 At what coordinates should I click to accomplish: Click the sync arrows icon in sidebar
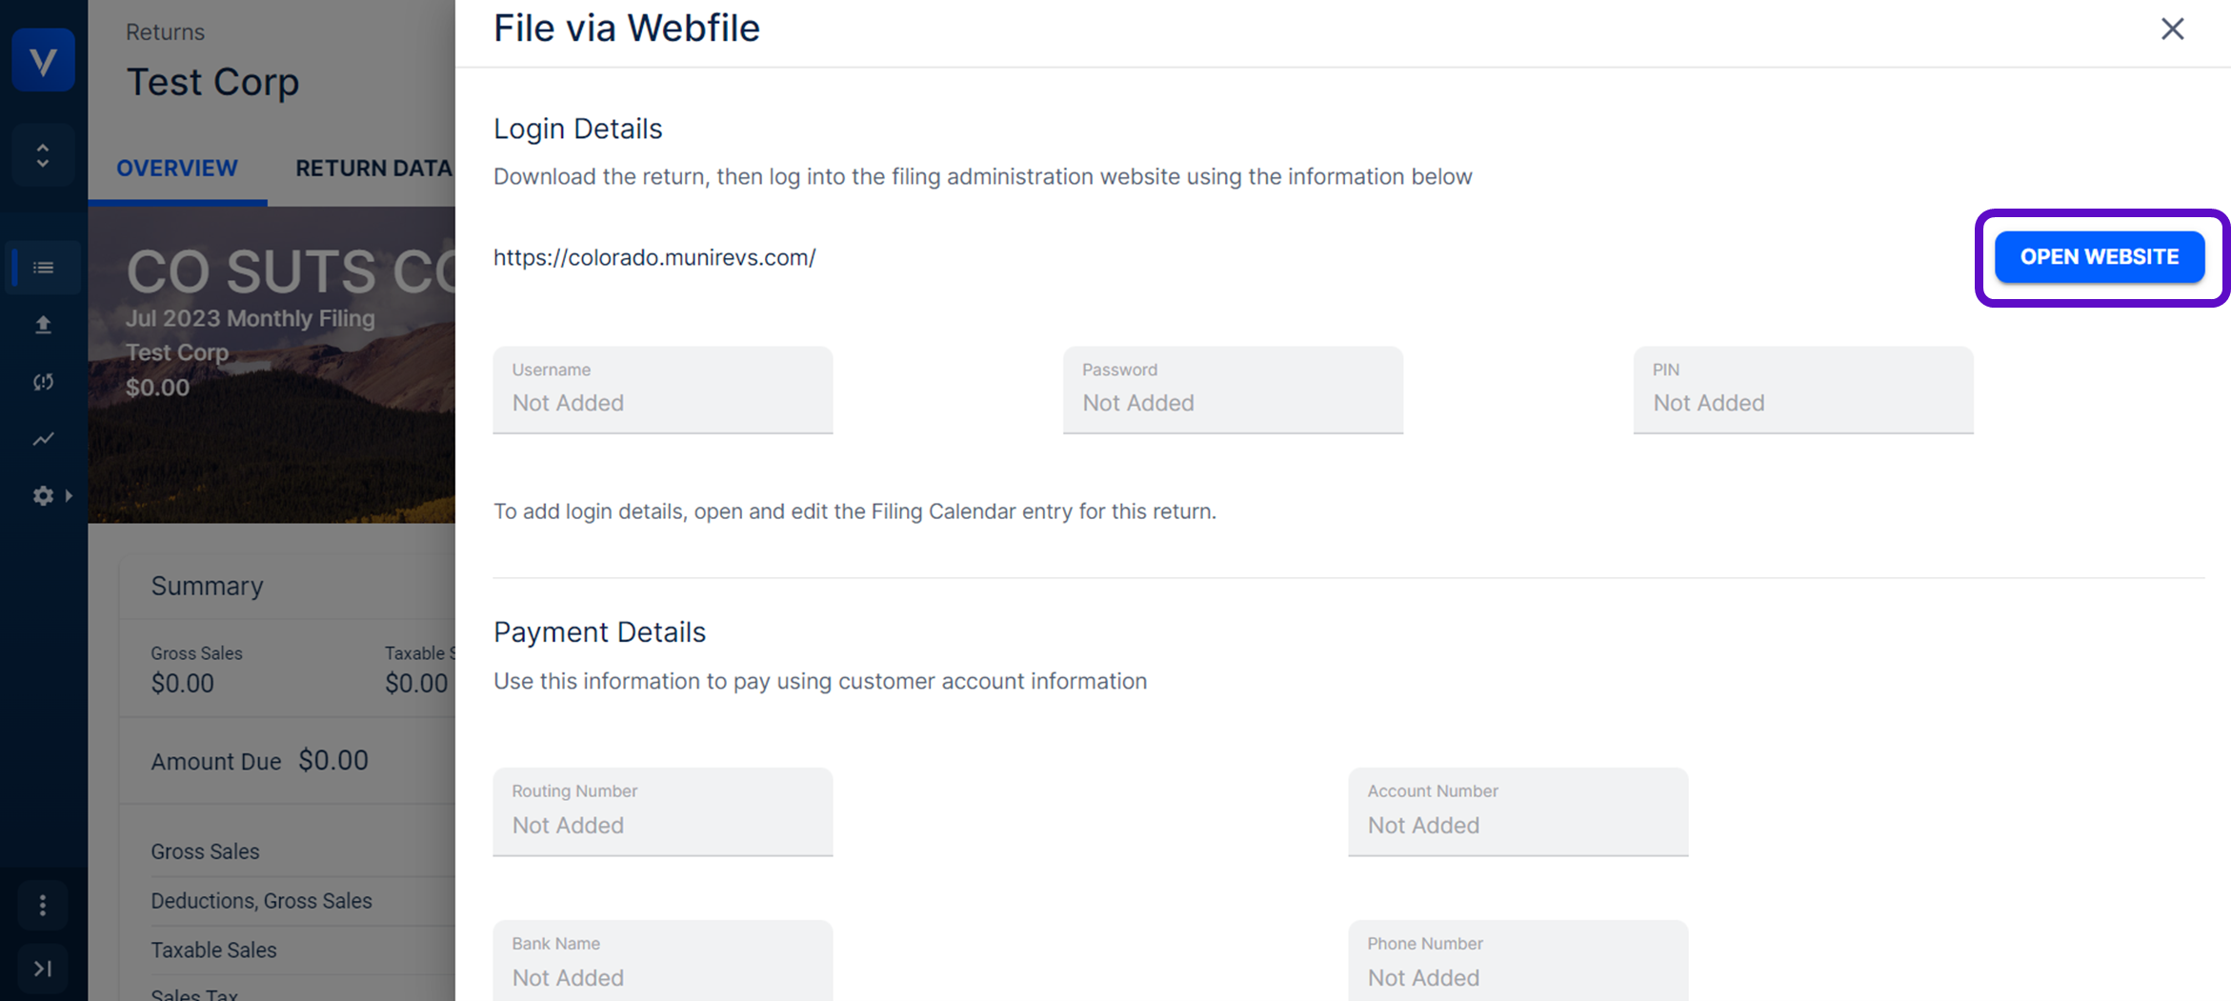(43, 382)
